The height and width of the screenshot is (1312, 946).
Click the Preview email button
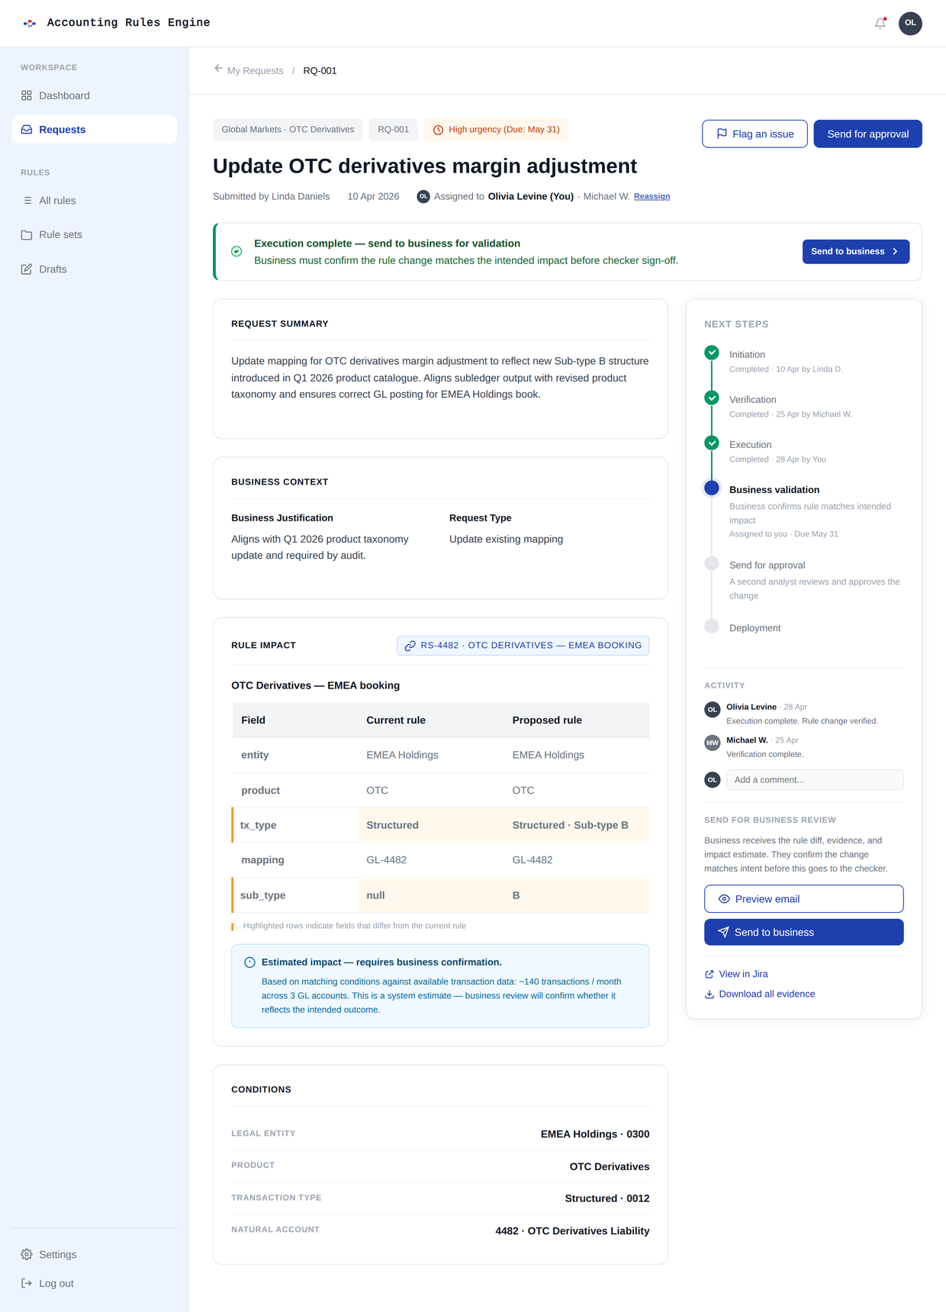[803, 899]
